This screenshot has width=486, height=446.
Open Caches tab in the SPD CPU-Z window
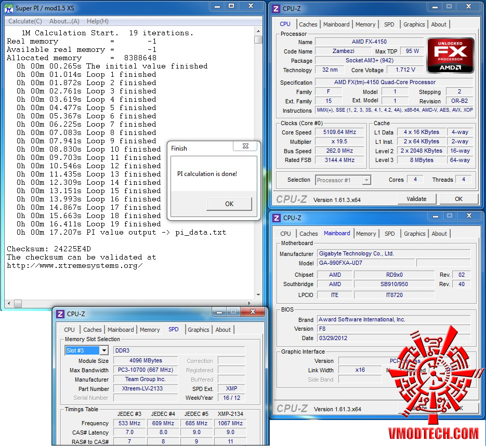click(93, 330)
